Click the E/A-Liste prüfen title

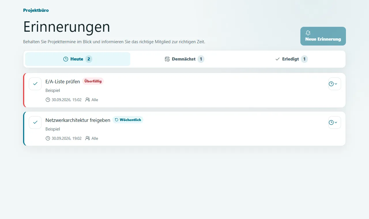point(63,82)
